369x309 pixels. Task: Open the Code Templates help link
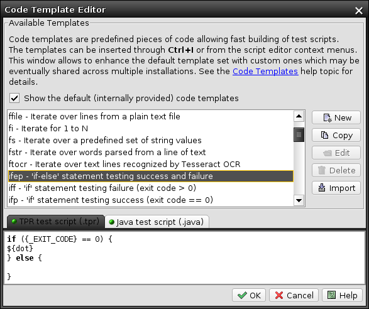265,71
